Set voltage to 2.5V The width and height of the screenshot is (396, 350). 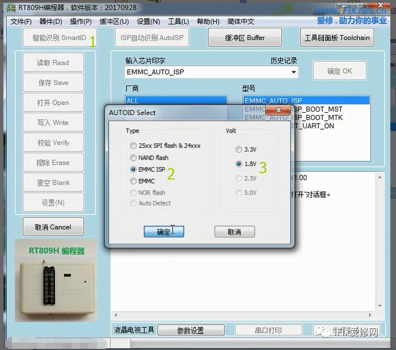239,178
